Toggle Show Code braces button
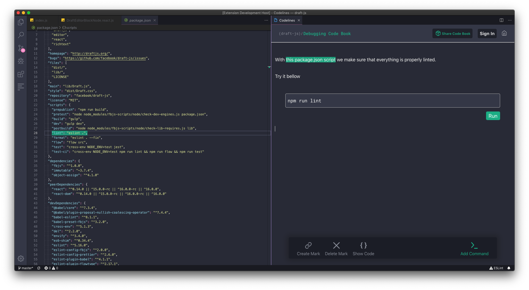The width and height of the screenshot is (529, 290). click(363, 245)
